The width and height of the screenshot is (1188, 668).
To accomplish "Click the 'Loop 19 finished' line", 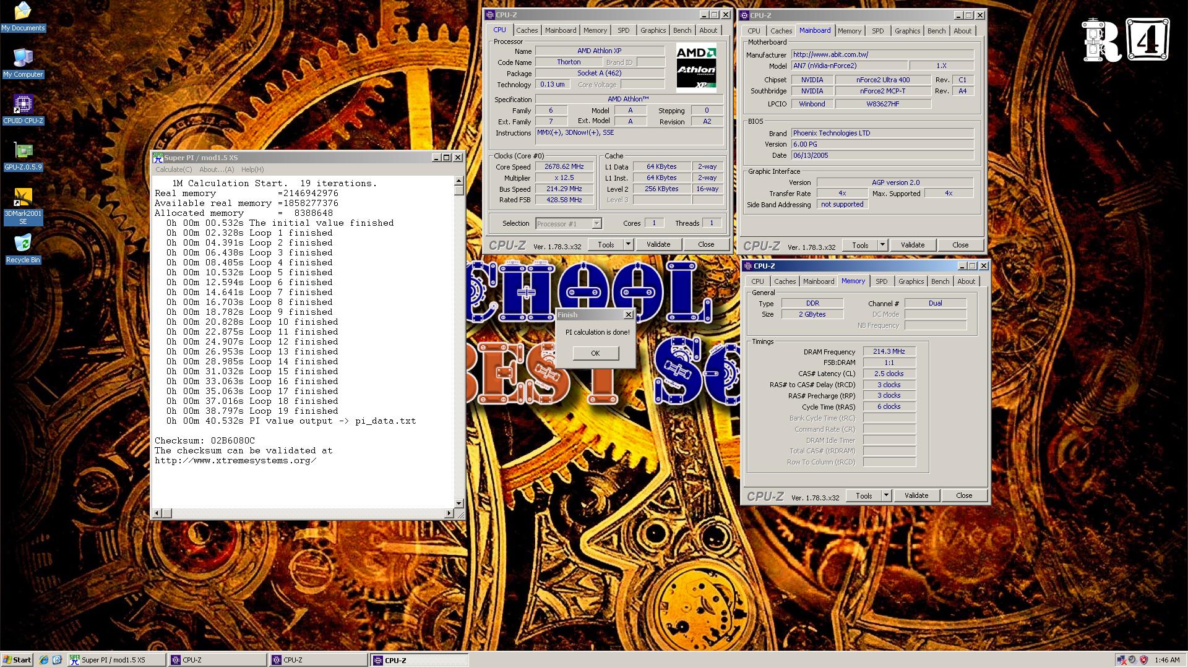I will pyautogui.click(x=252, y=411).
